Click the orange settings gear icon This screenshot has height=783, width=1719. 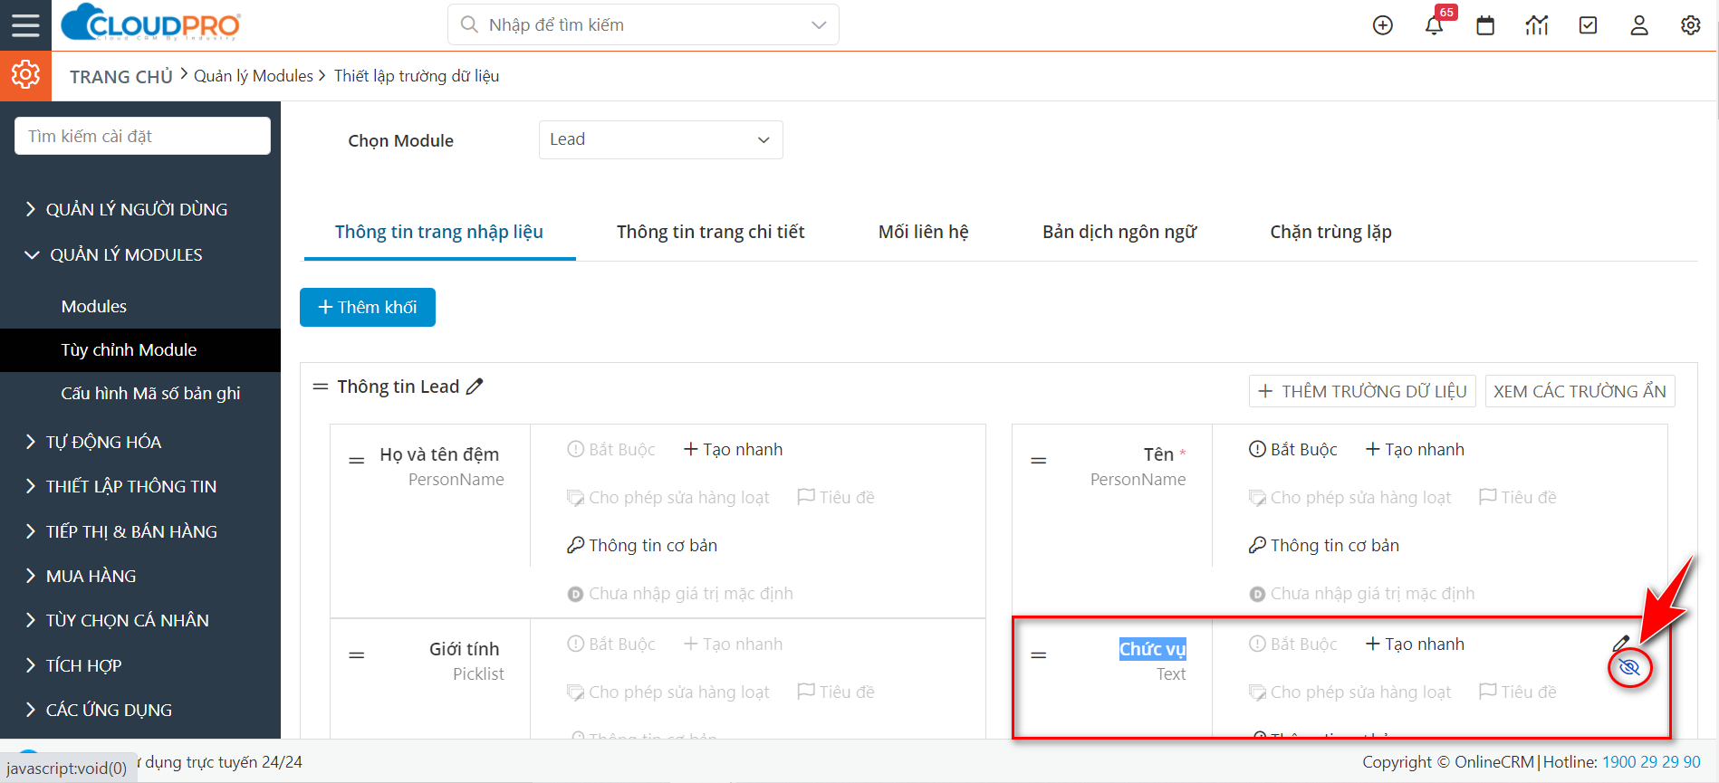coord(25,74)
